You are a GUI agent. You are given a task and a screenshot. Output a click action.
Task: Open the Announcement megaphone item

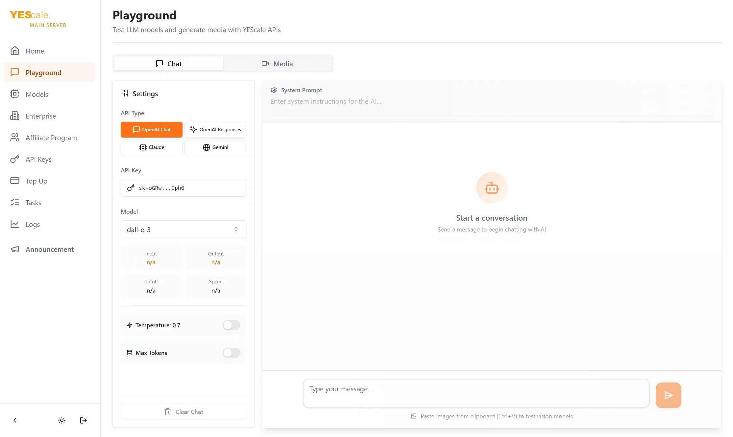(49, 250)
